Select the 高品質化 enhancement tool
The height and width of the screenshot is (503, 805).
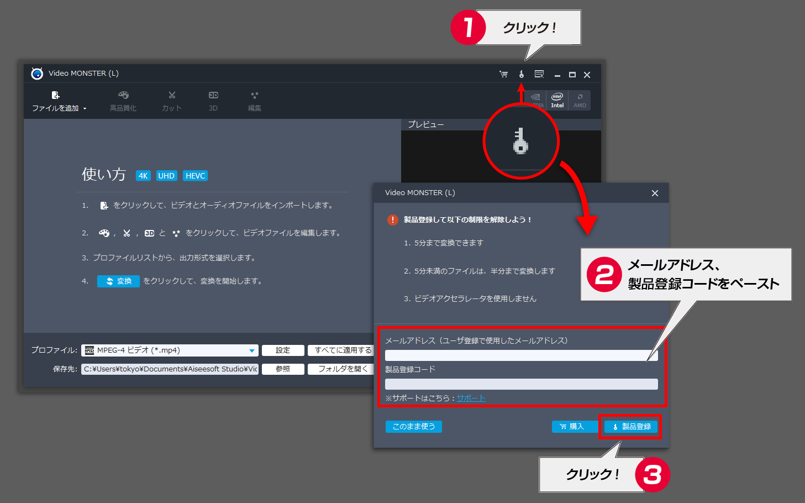point(123,101)
